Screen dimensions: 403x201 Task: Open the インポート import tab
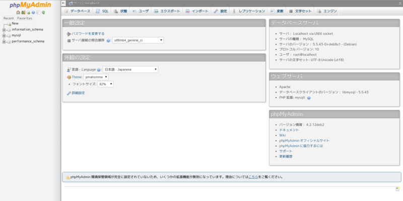pyautogui.click(x=197, y=11)
